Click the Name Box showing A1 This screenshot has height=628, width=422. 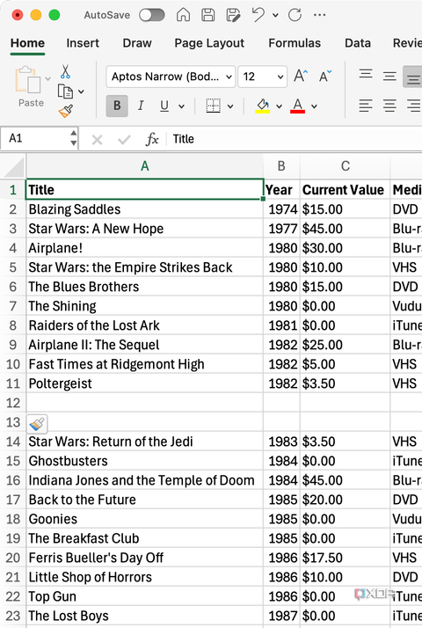coord(35,139)
